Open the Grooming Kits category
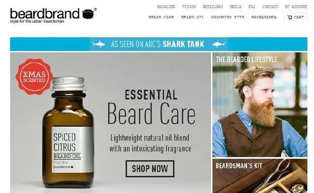 click(228, 17)
